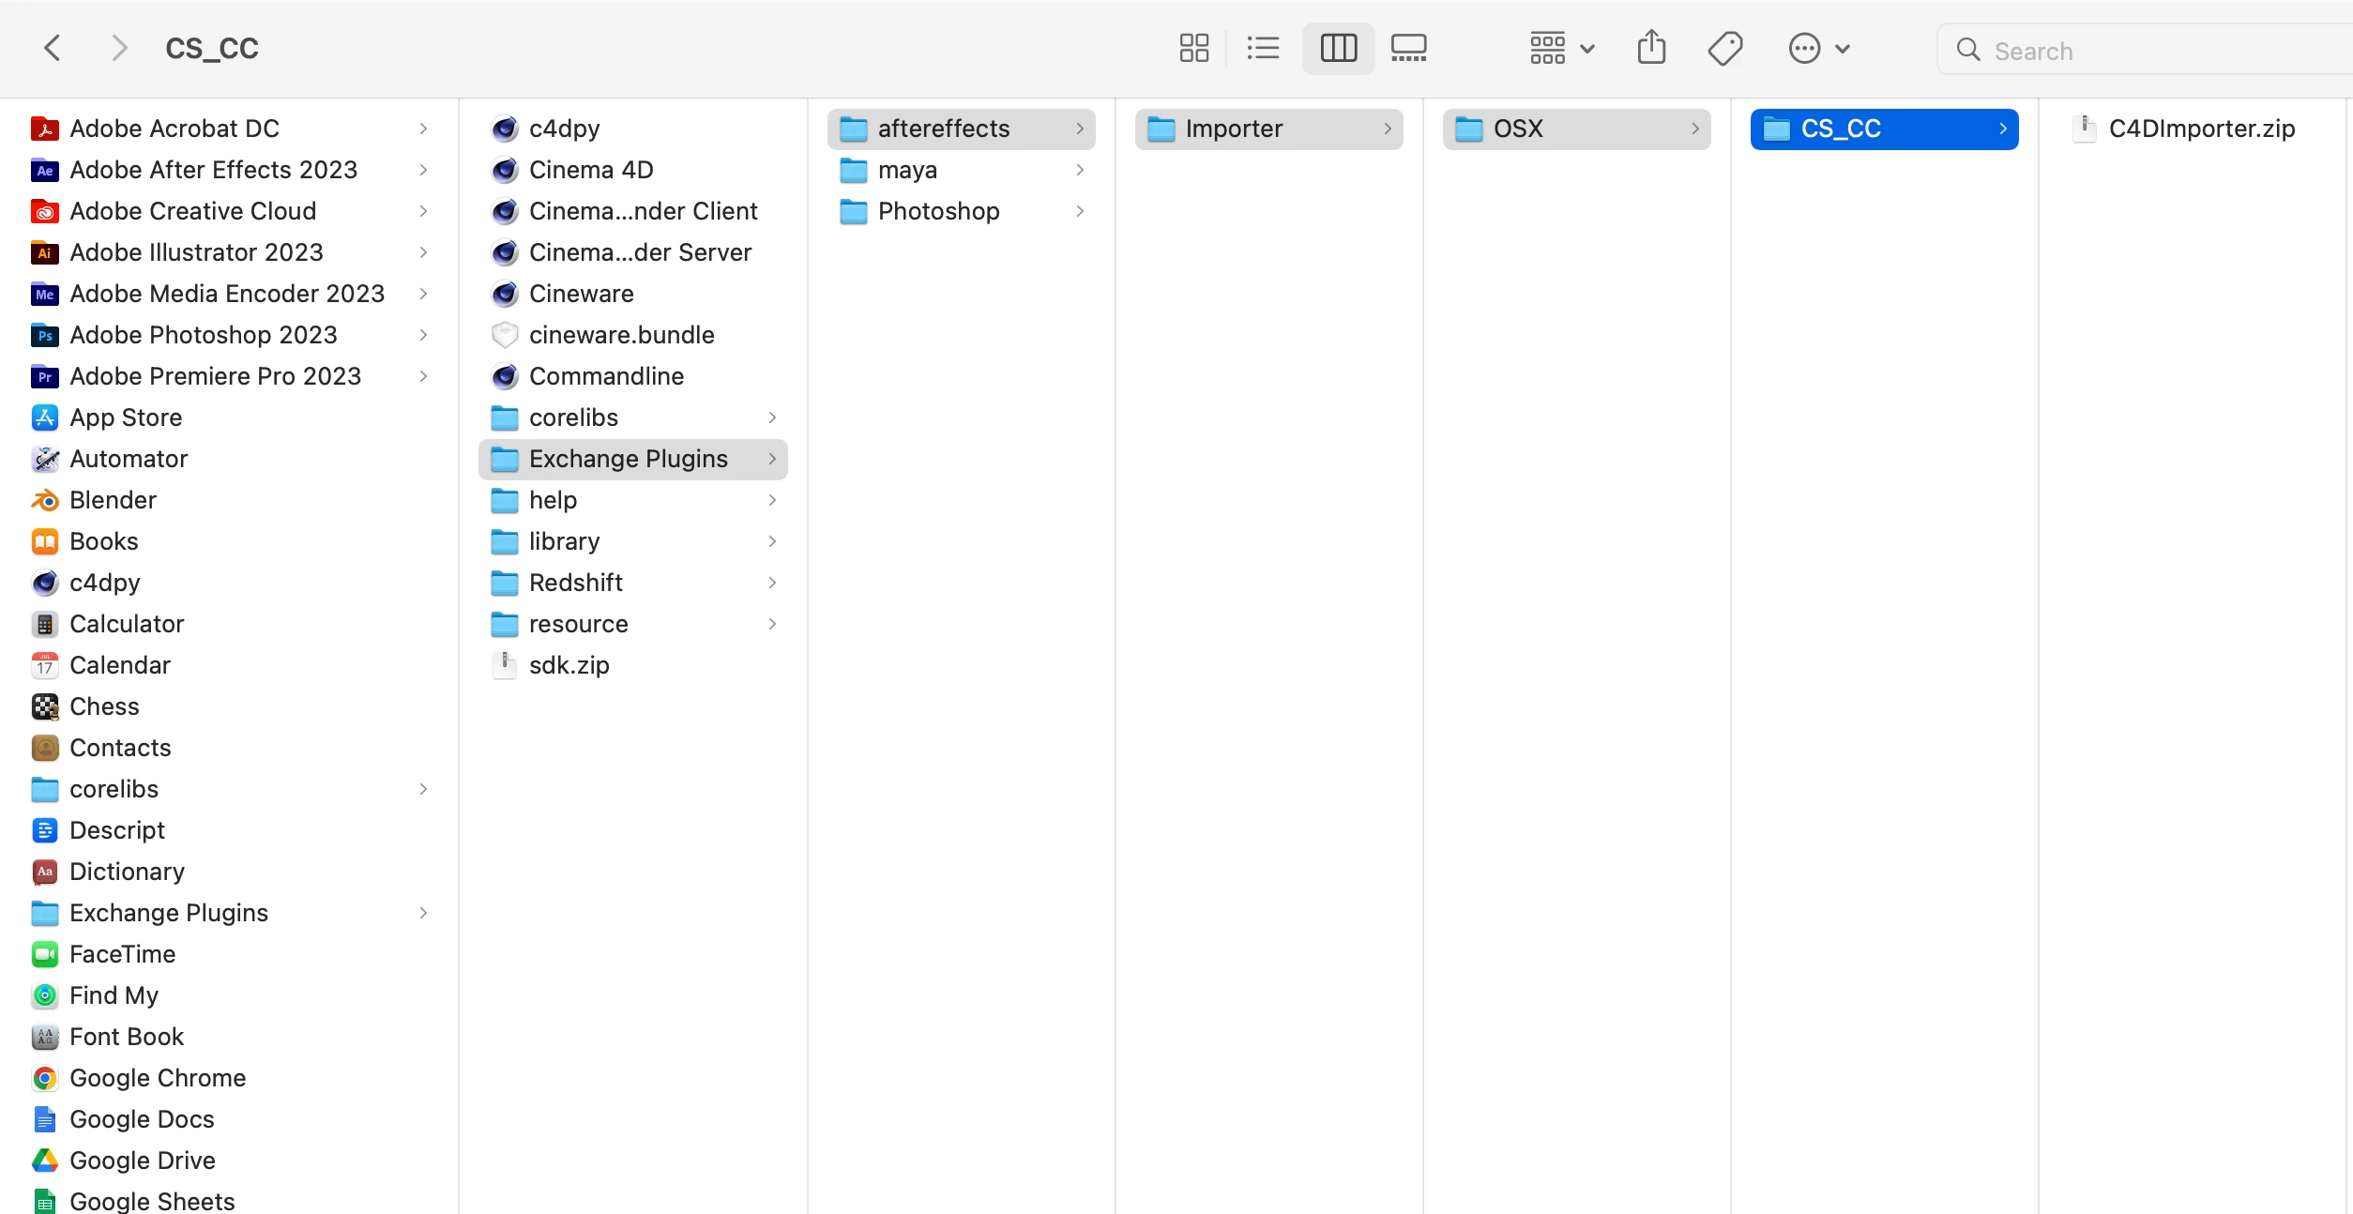Switch to list view

pos(1263,48)
